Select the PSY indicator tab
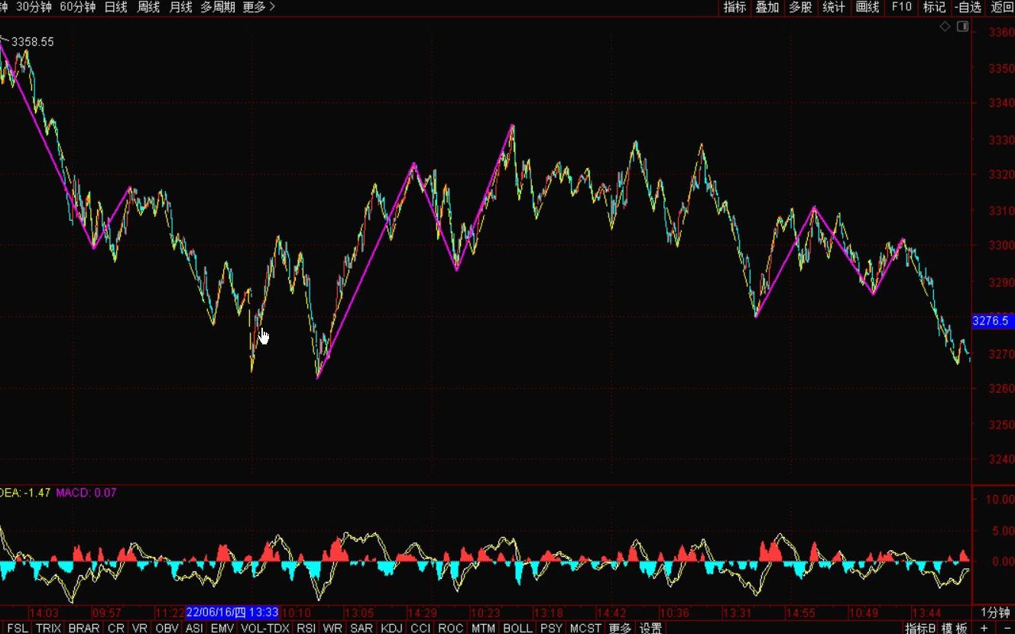The width and height of the screenshot is (1015, 634). coord(551,628)
